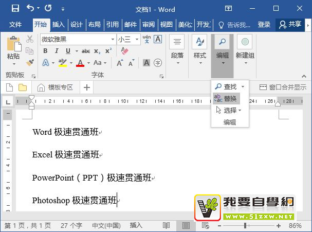Open the 剪贴板 dialog launcher

point(33,76)
